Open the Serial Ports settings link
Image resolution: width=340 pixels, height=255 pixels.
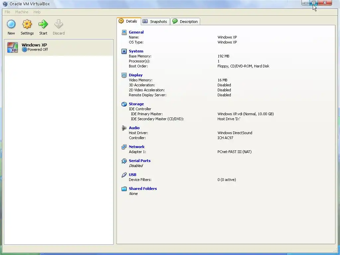[x=140, y=161]
